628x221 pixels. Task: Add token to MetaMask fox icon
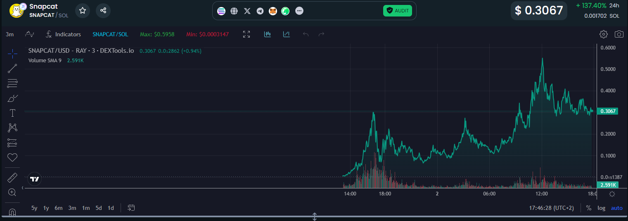point(273,11)
